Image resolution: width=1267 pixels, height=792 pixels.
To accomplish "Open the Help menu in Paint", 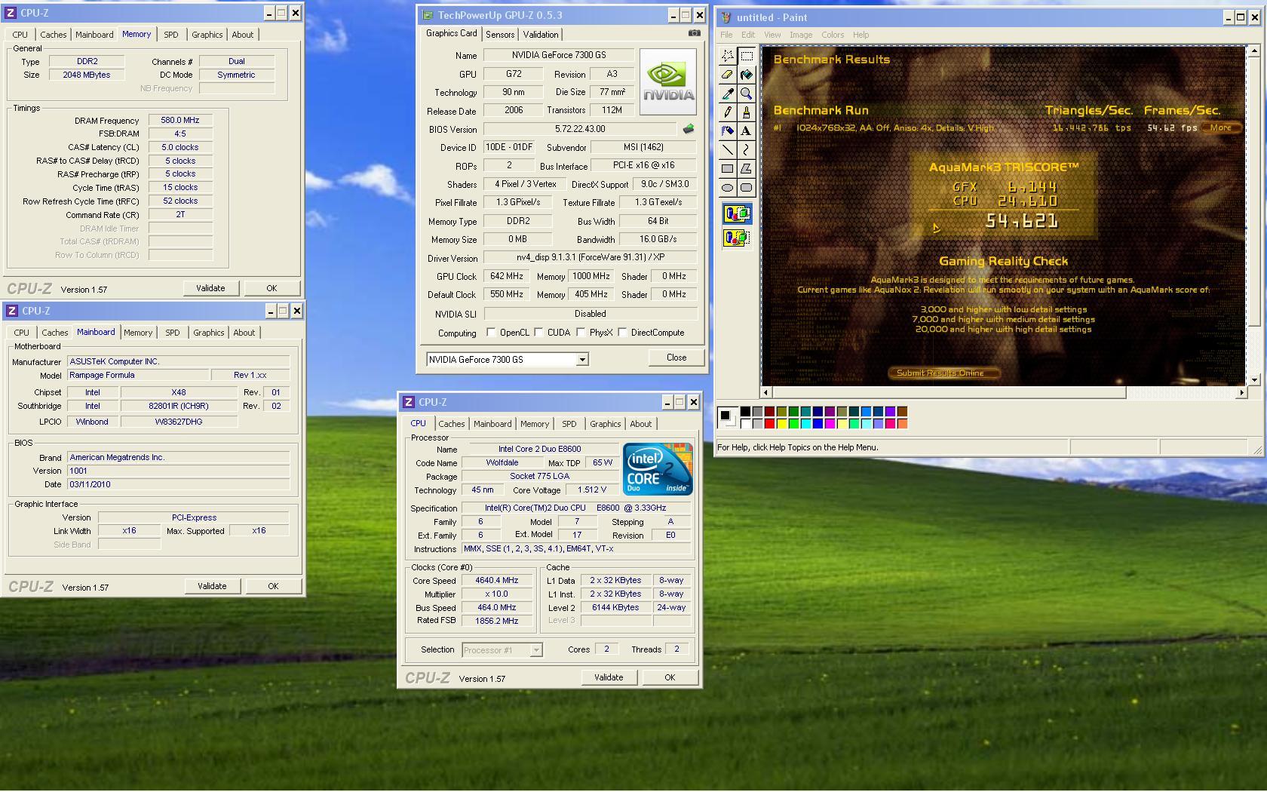I will [861, 35].
